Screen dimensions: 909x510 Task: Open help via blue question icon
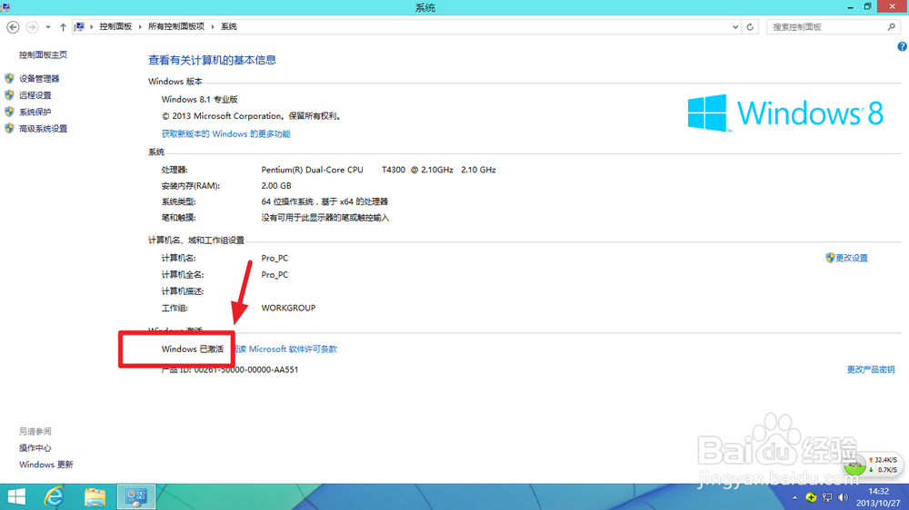click(902, 47)
